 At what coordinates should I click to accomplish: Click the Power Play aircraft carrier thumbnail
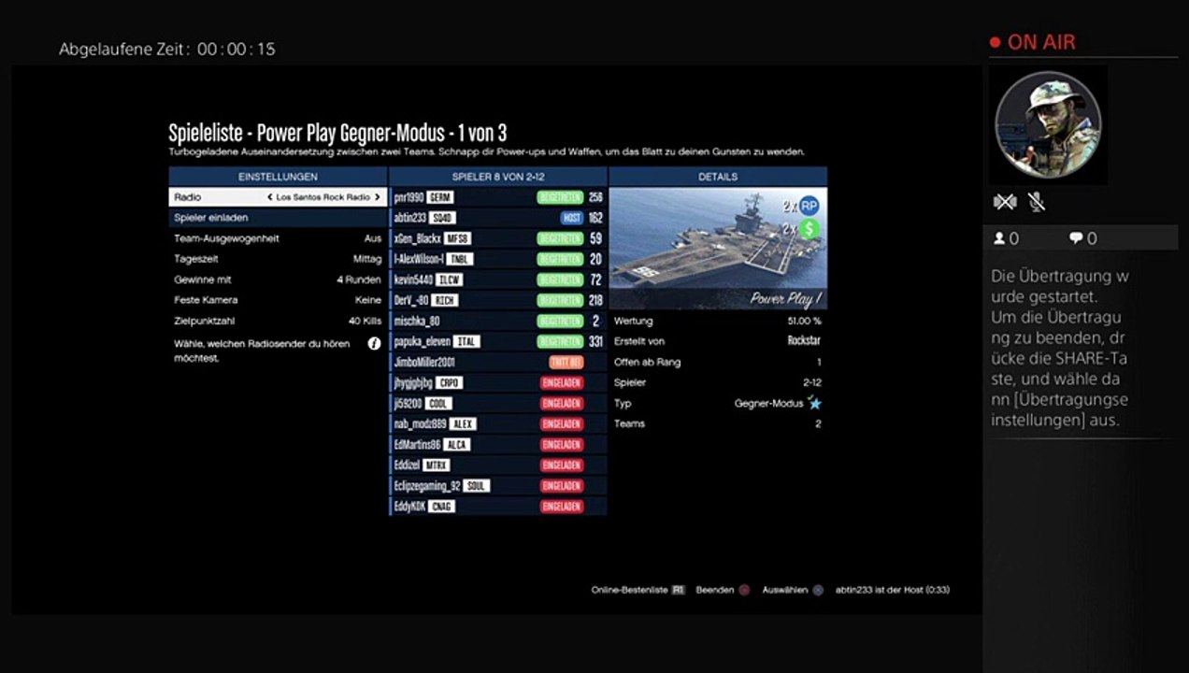[718, 249]
